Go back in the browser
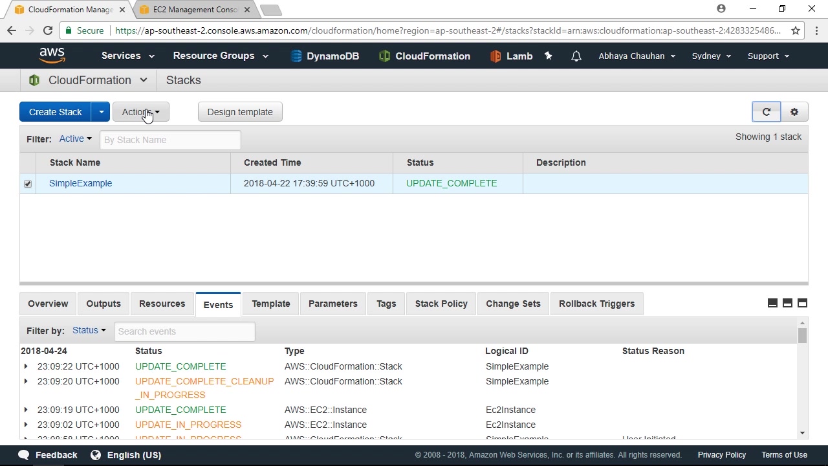The image size is (828, 466). [x=11, y=30]
